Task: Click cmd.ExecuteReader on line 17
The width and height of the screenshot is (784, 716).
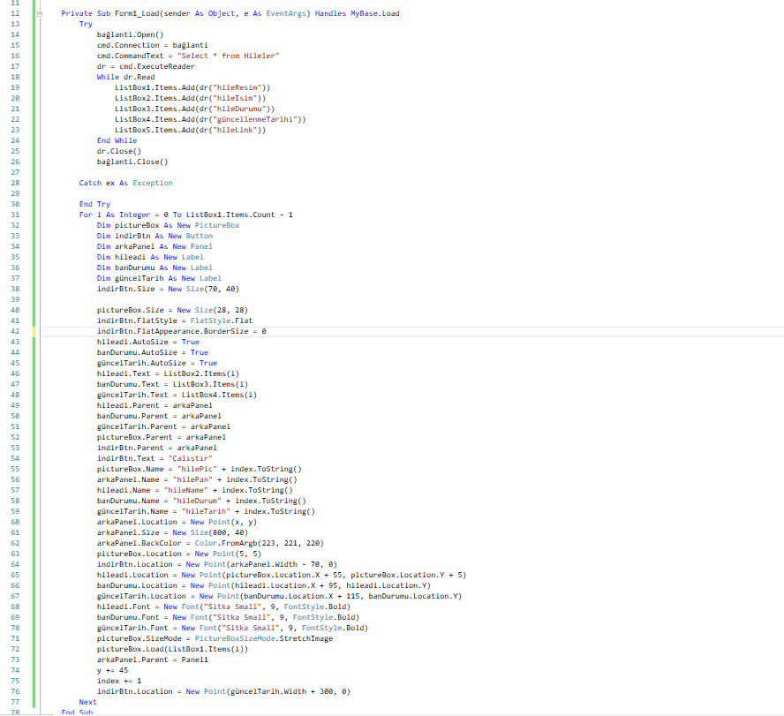Action: [x=156, y=66]
